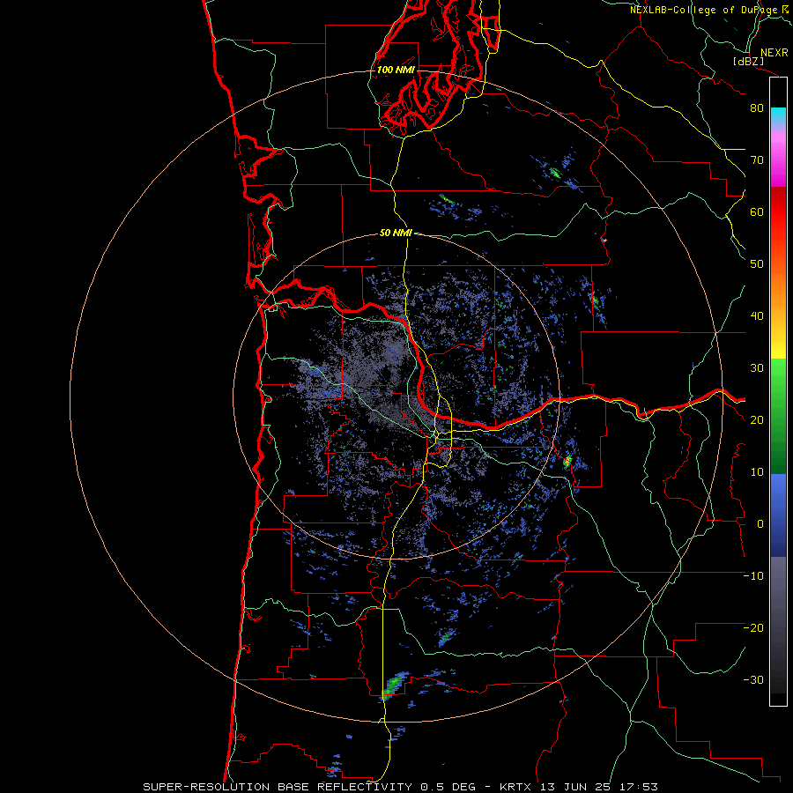Select the cyan band atop the color bar
Image resolution: width=793 pixels, height=793 pixels.
click(778, 116)
